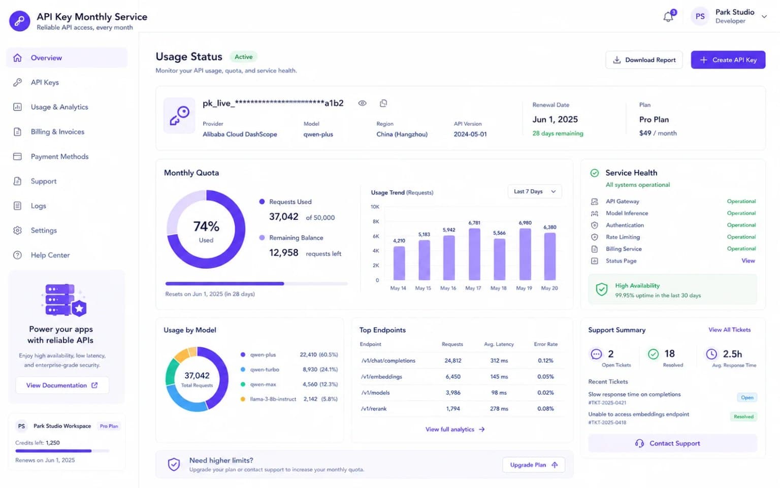Go to Overview in the sidebar
This screenshot has width=780, height=488.
point(67,58)
